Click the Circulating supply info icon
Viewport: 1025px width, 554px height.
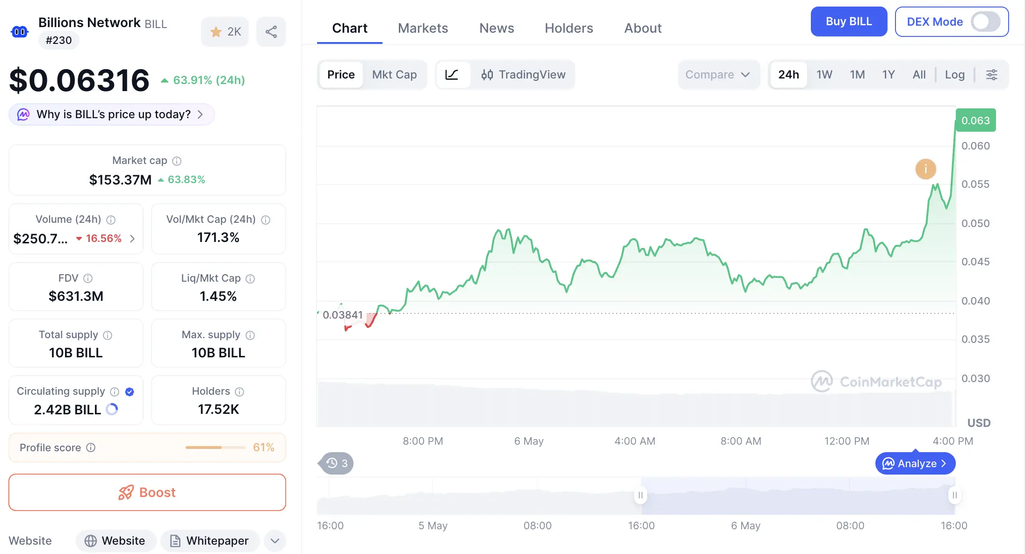(x=115, y=392)
